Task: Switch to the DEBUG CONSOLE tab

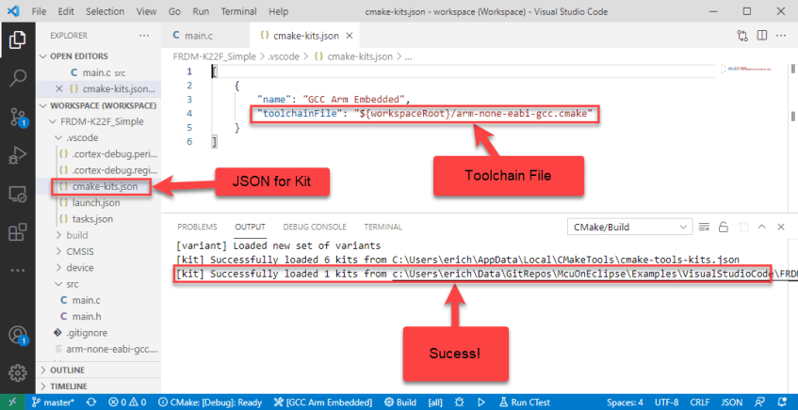Action: pos(314,227)
